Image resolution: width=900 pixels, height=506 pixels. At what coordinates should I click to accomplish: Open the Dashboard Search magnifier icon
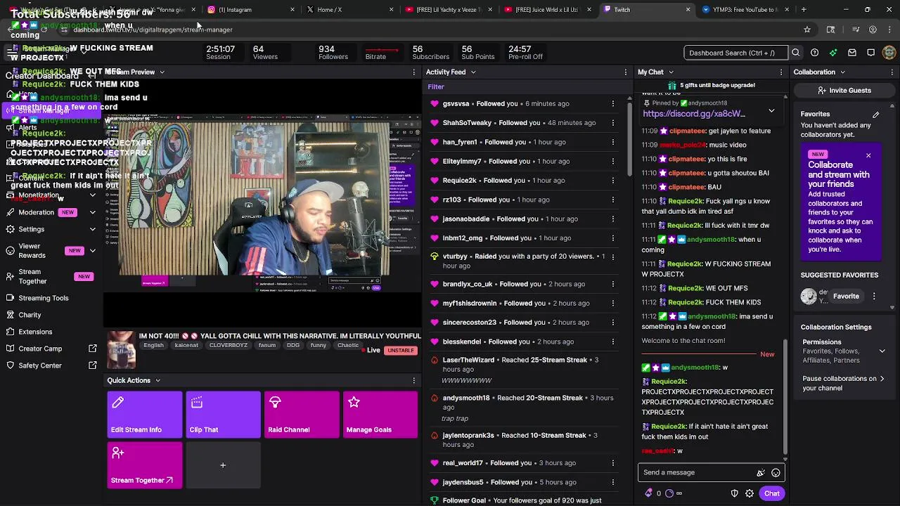tap(796, 53)
